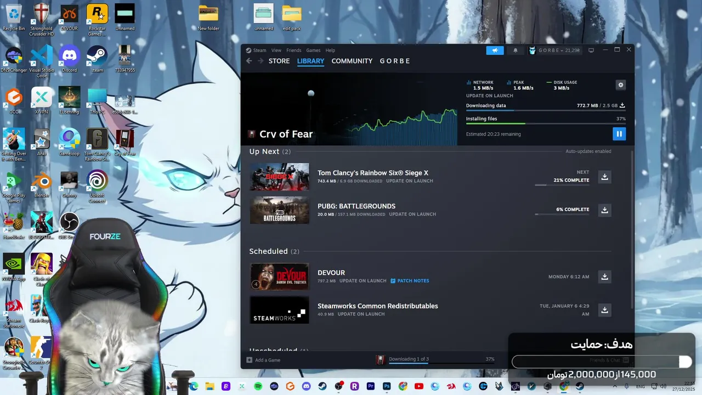Download the DEVOUR update now

coord(604,276)
